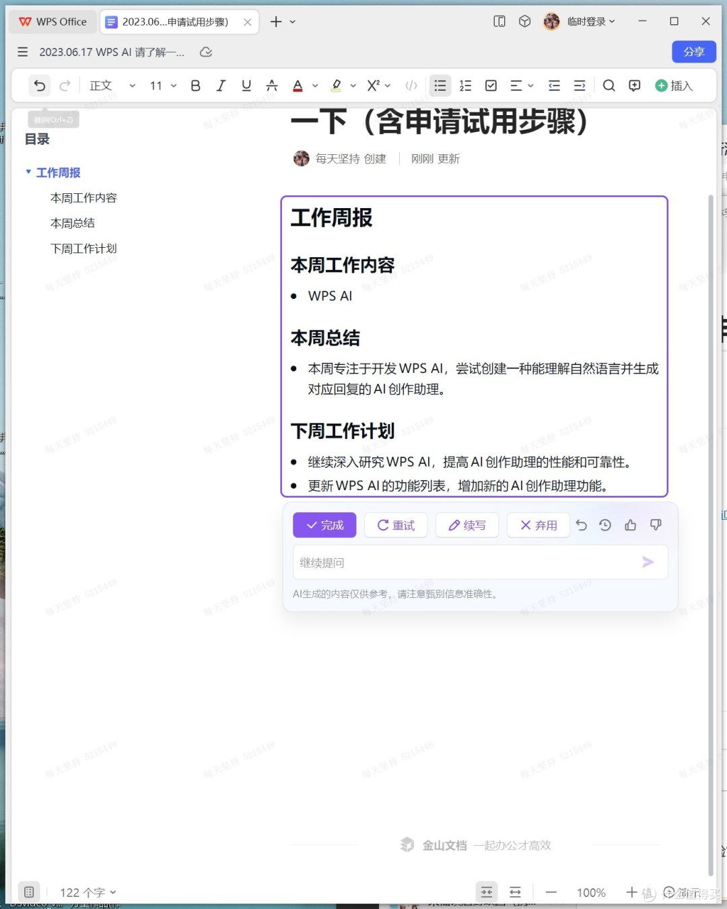Zoom in with plus button
Image resolution: width=727 pixels, height=909 pixels.
[631, 892]
